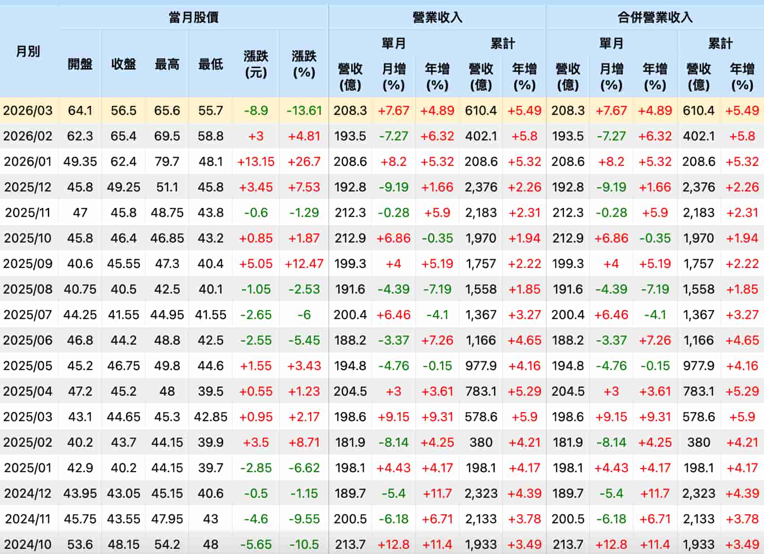Click the 開盤 column header
This screenshot has width=764, height=554.
pyautogui.click(x=80, y=64)
